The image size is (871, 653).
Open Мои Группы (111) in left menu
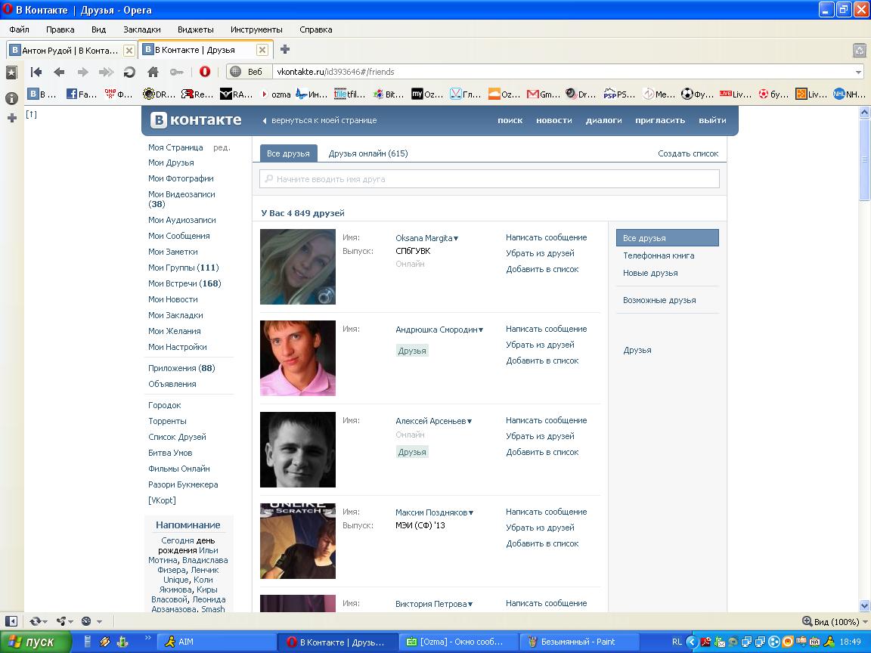point(183,268)
